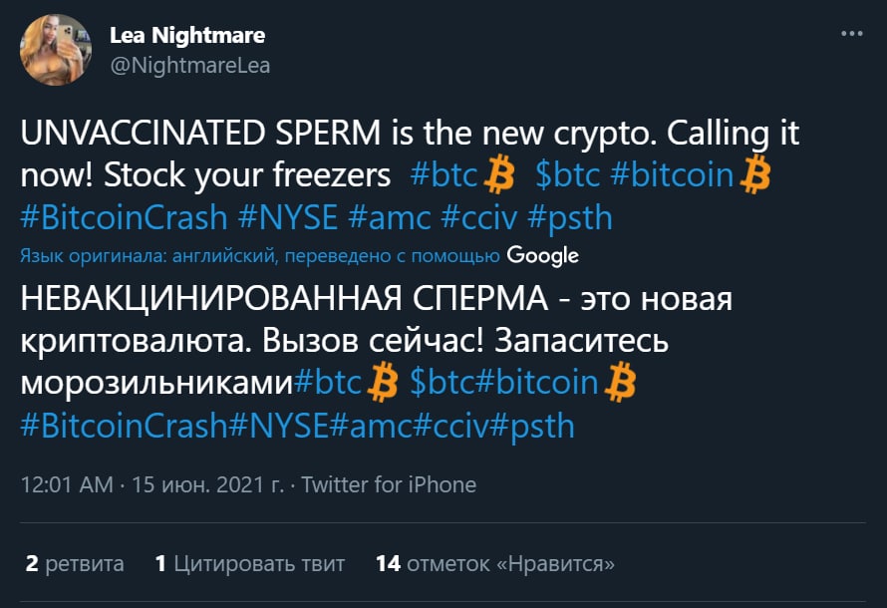The height and width of the screenshot is (608, 887).
Task: Click the Twitter for iPhone source label
Action: pyautogui.click(x=389, y=485)
